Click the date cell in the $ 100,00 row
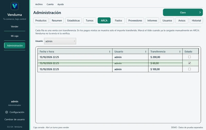The image size is (206, 130). (x=75, y=69)
